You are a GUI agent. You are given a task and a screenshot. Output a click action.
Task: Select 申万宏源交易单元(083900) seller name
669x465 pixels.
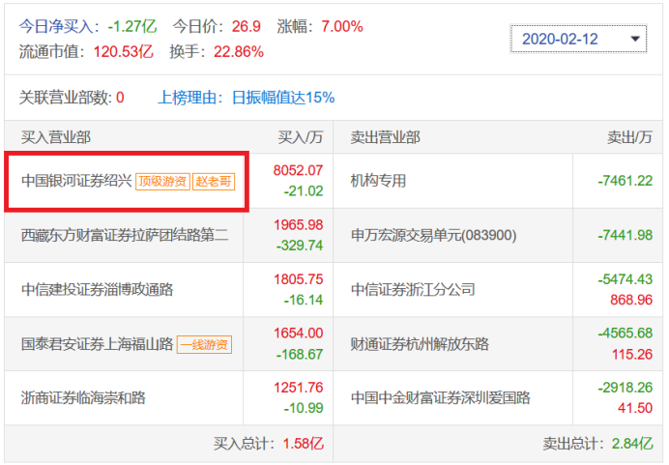click(x=433, y=235)
